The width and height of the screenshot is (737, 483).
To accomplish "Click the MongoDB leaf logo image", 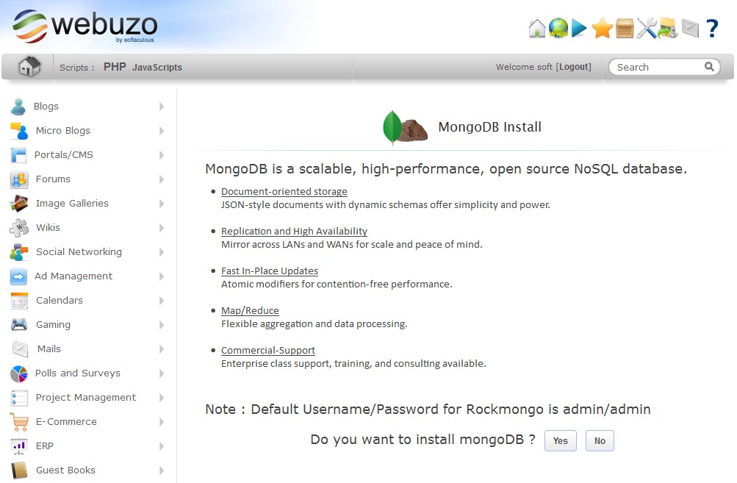I will point(405,127).
